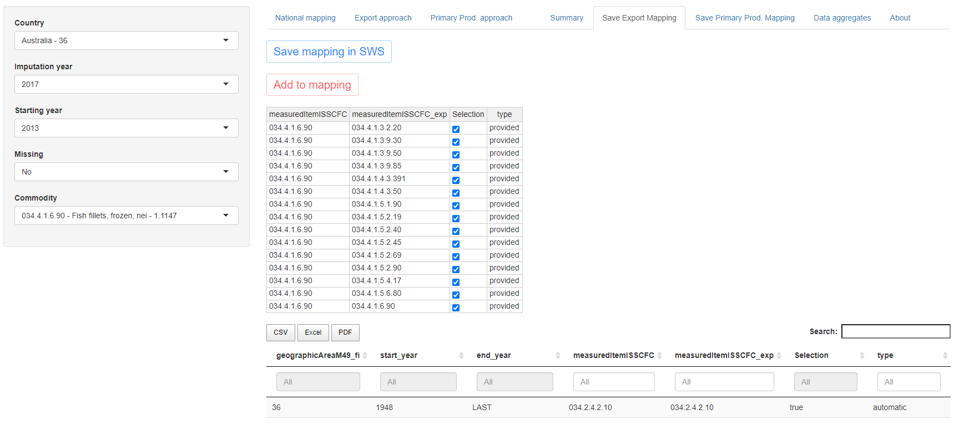
Task: Switch to the National mapping tab
Action: coord(305,18)
